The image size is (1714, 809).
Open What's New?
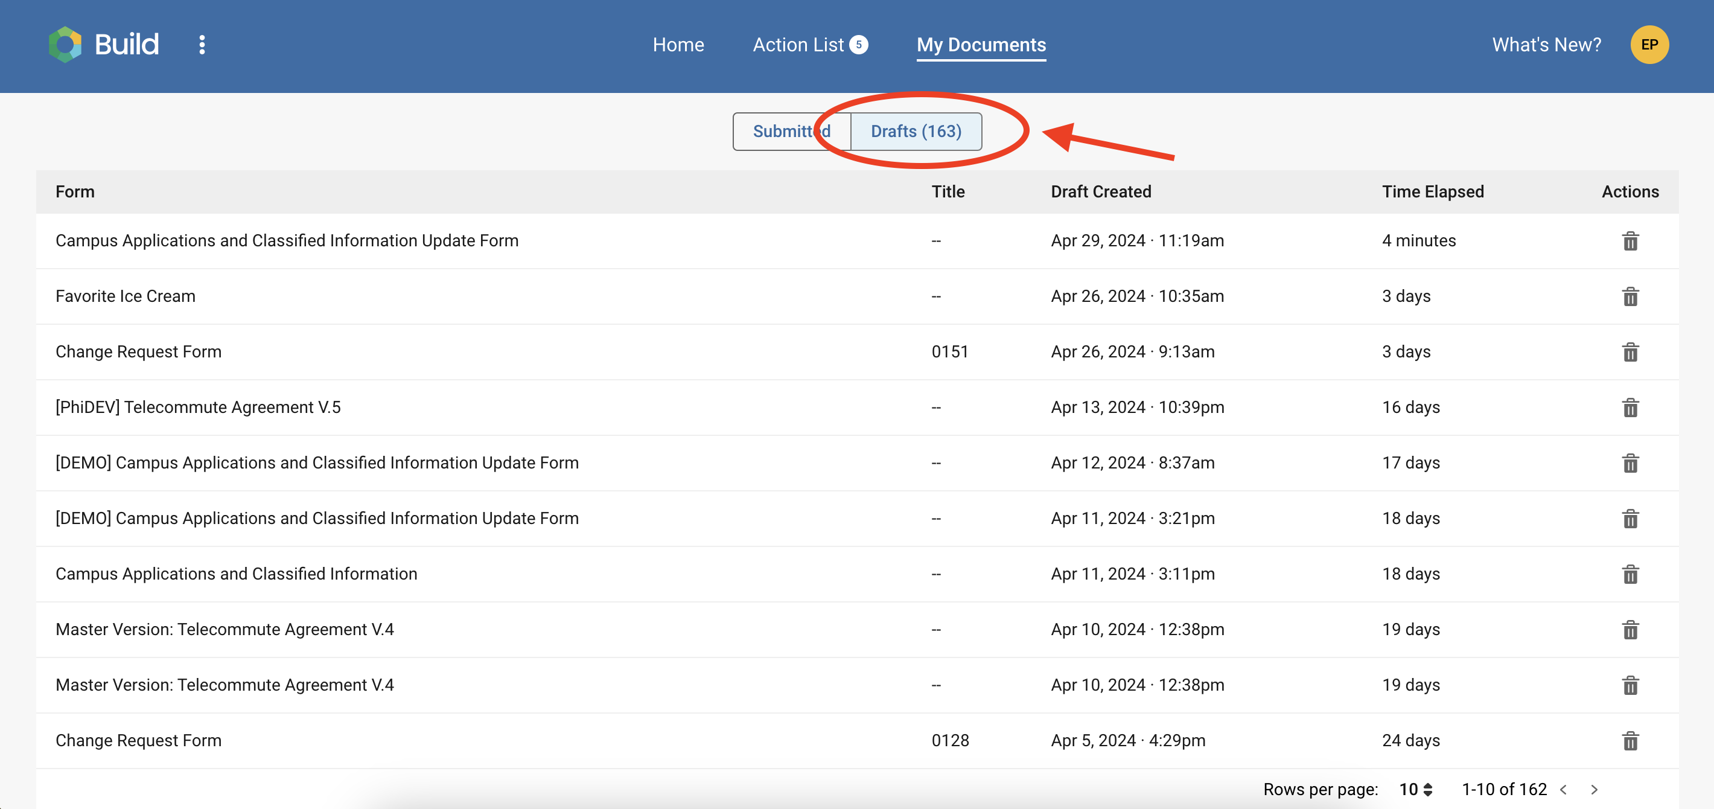[1546, 45]
